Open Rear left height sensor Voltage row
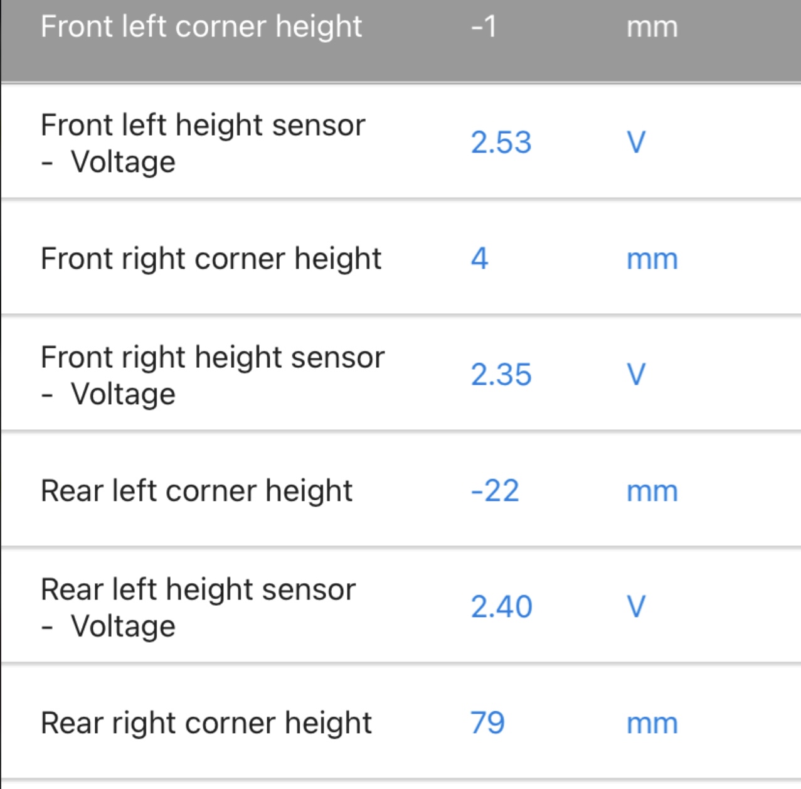 point(401,606)
